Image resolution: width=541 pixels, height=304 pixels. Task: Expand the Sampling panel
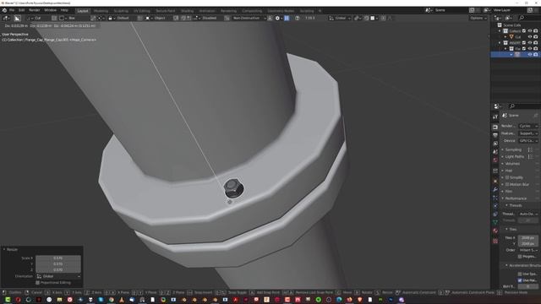click(513, 149)
